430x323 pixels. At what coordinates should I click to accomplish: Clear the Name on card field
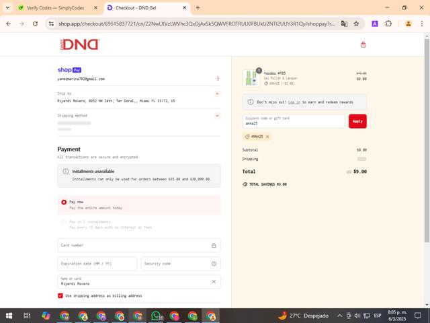click(214, 281)
